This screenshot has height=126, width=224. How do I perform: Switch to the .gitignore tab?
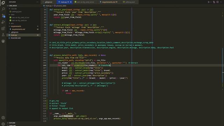coord(49,2)
